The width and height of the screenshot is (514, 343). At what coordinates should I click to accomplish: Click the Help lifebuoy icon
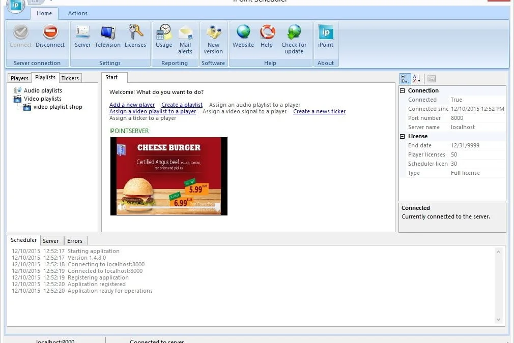[267, 32]
